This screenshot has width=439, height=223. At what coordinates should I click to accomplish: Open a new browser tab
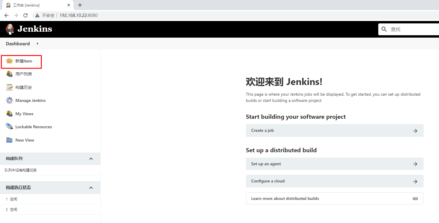tap(80, 5)
